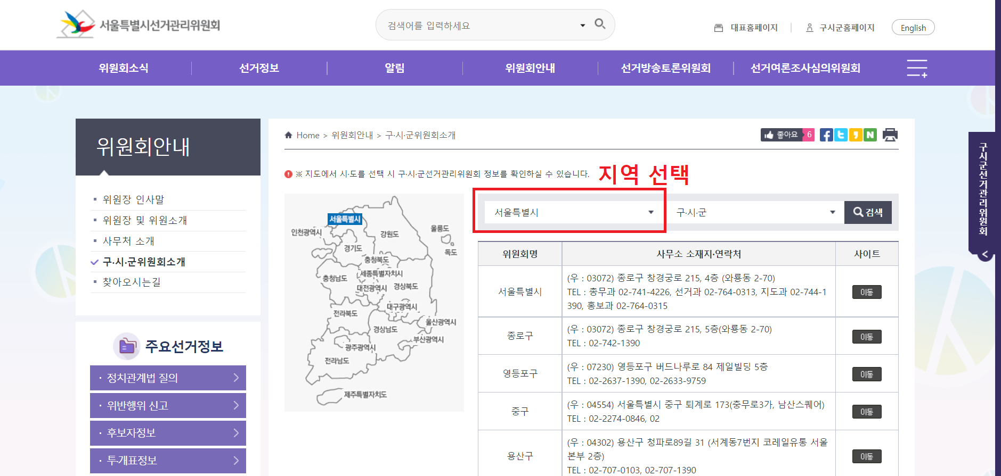Open the 위원회안내 top menu
This screenshot has width=1001, height=476.
coord(530,68)
